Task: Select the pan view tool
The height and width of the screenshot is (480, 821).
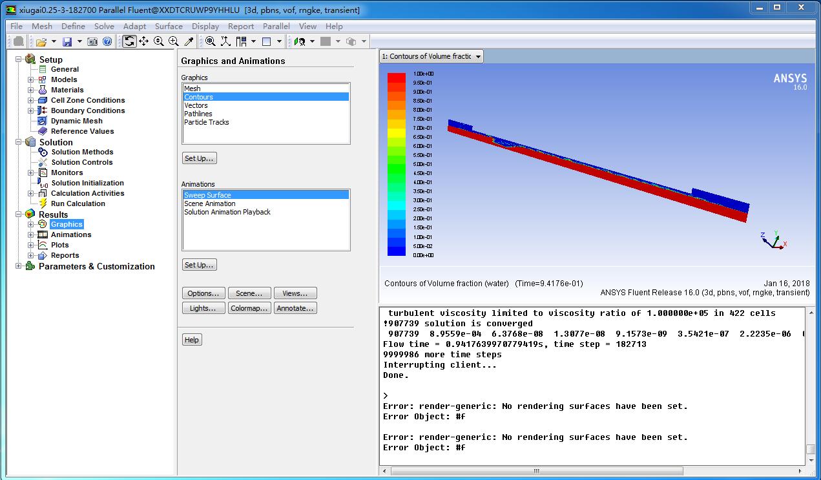Action: click(x=144, y=41)
